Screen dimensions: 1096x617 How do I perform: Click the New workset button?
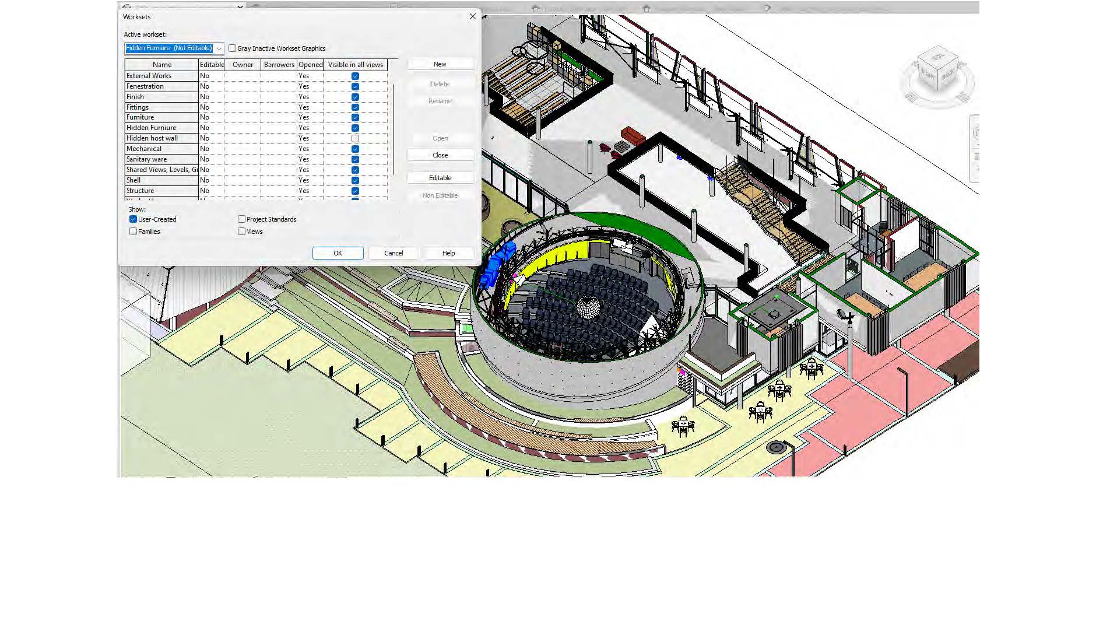(440, 64)
